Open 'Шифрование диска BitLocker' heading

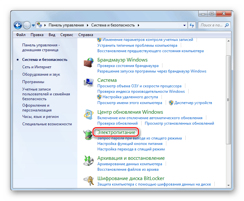pyautogui.click(x=131, y=178)
